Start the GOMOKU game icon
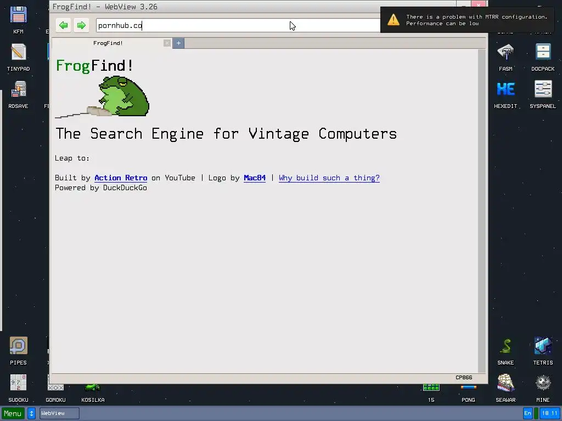Image resolution: width=562 pixels, height=421 pixels. pos(55,392)
